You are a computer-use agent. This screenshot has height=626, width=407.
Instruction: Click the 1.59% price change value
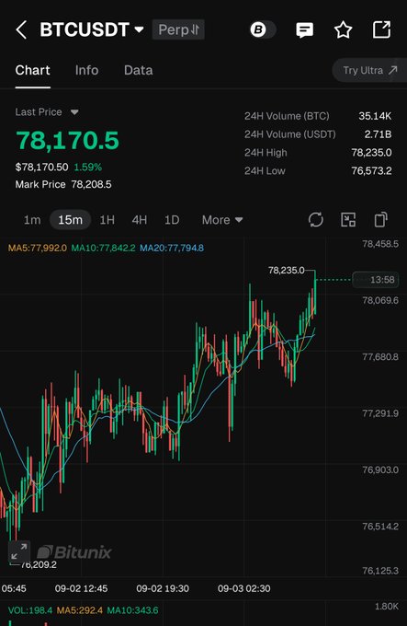click(x=88, y=168)
